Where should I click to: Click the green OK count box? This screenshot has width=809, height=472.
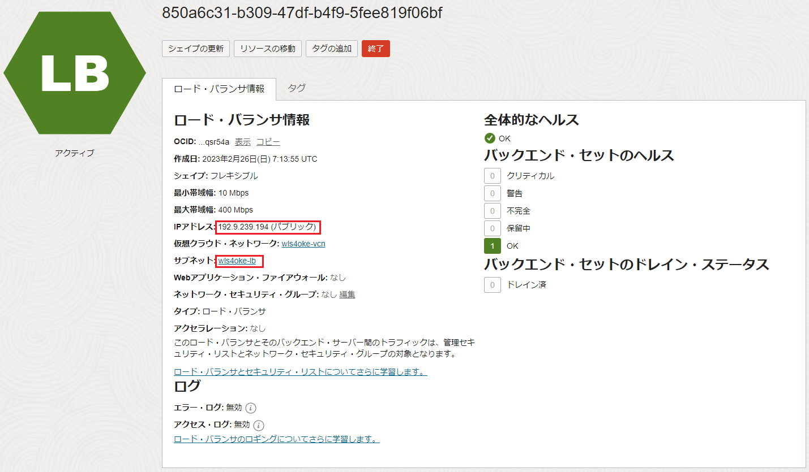click(493, 246)
